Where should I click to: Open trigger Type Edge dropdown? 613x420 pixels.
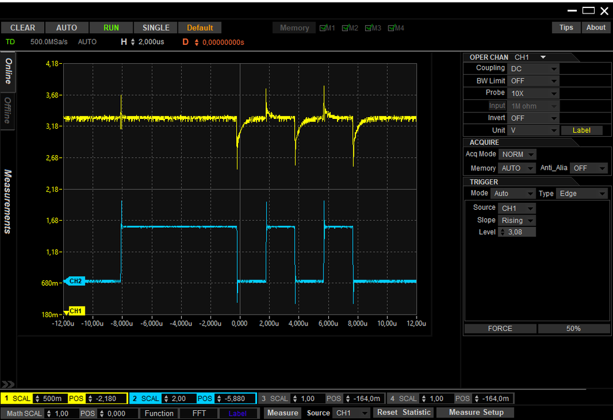click(581, 193)
